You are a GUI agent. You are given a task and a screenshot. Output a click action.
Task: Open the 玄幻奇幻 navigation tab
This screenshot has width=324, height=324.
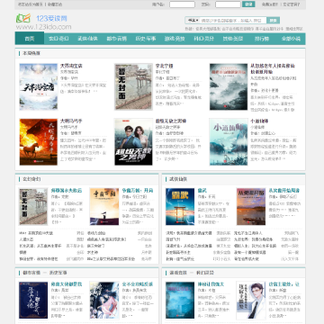coord(58,39)
